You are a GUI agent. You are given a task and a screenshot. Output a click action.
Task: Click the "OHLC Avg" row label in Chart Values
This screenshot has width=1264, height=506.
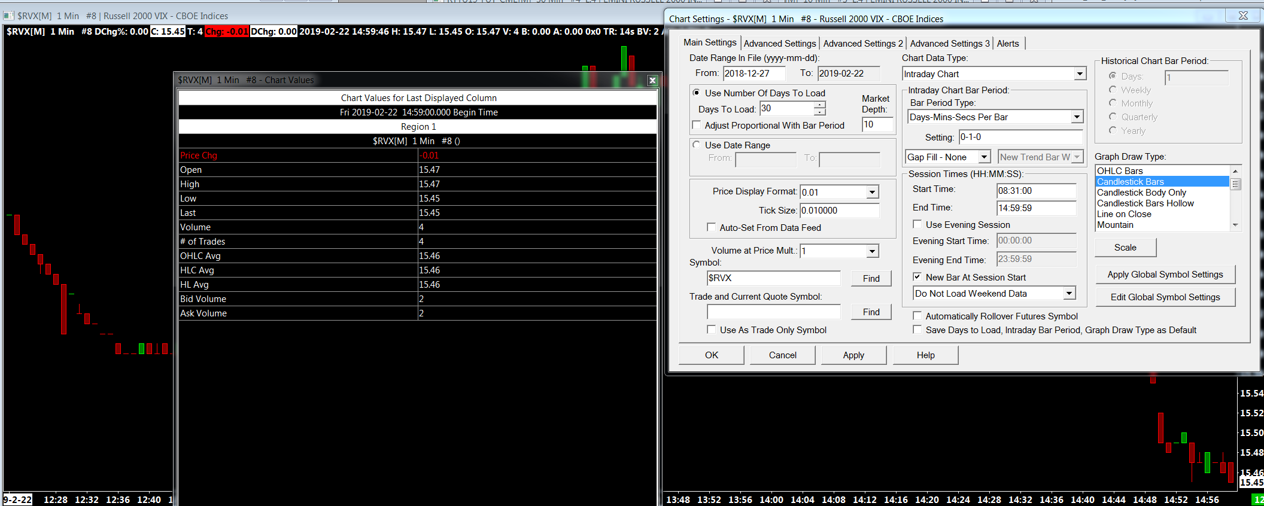(200, 256)
